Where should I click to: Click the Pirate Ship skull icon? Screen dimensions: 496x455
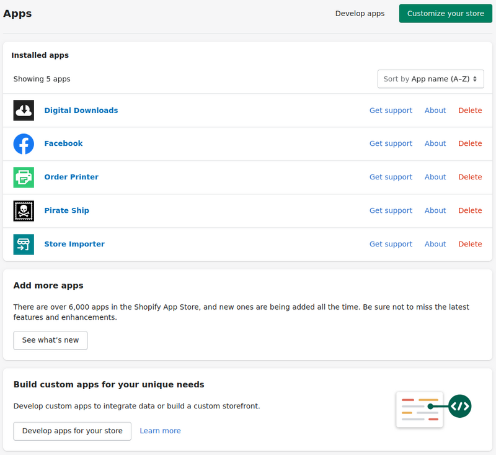click(24, 211)
